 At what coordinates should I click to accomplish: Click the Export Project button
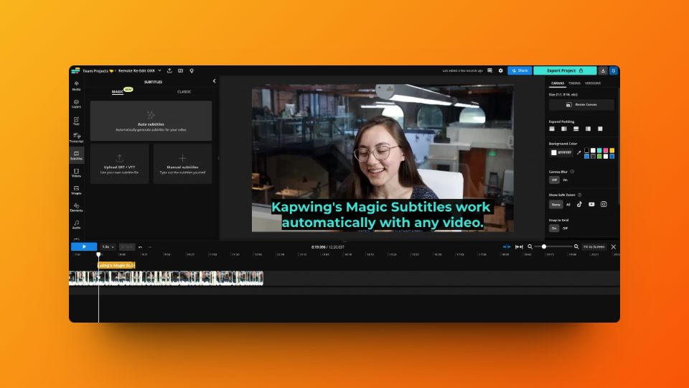click(x=564, y=70)
